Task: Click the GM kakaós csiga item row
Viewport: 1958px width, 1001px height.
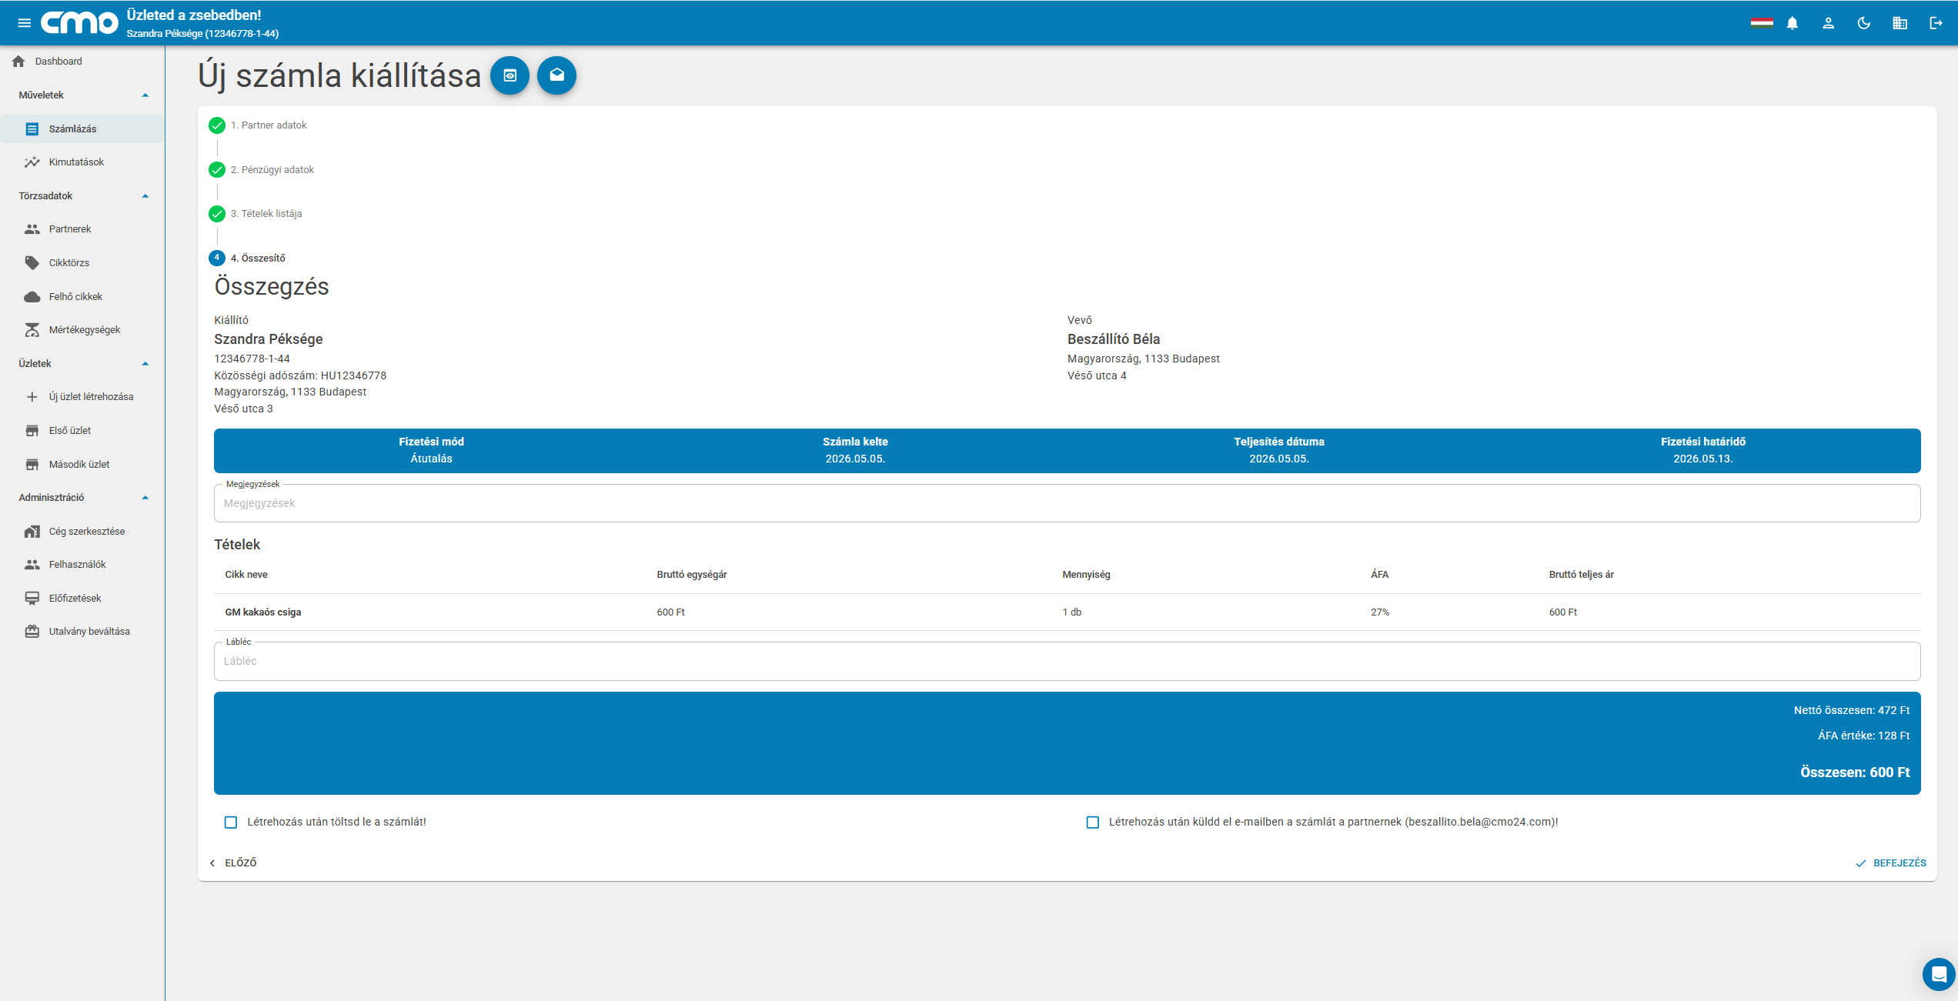Action: [1067, 612]
